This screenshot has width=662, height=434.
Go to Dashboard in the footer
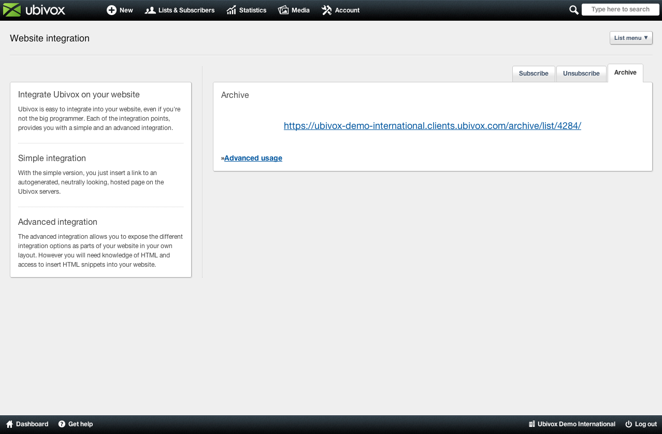click(27, 424)
